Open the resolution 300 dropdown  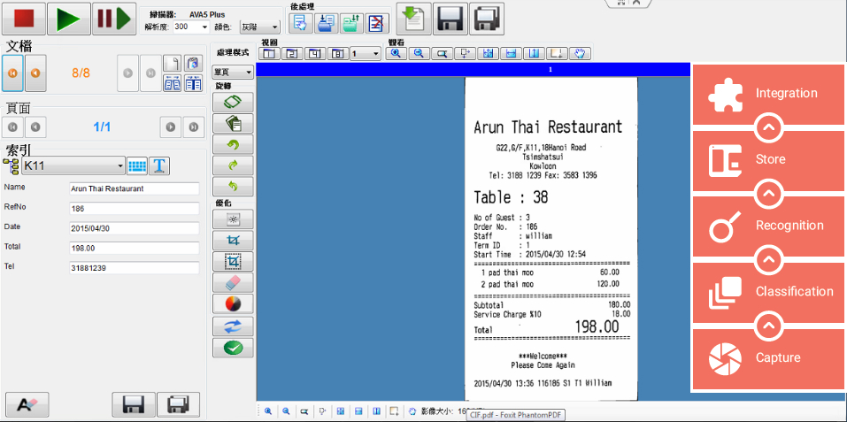coord(191,27)
